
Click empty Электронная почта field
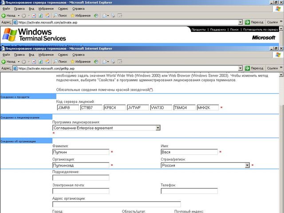(81, 191)
